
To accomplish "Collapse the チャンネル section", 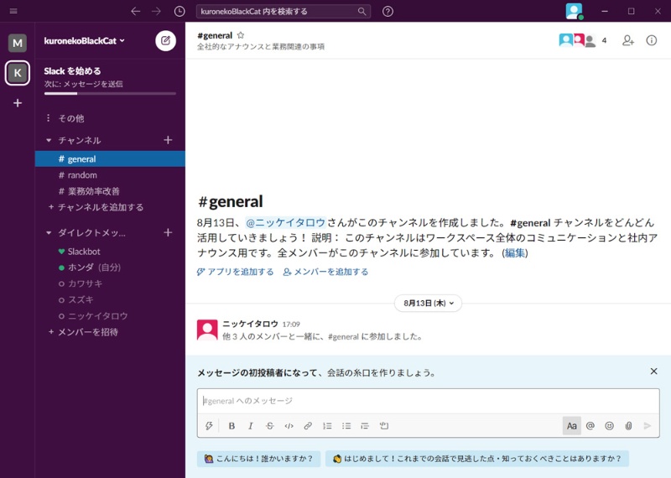I will pos(49,140).
